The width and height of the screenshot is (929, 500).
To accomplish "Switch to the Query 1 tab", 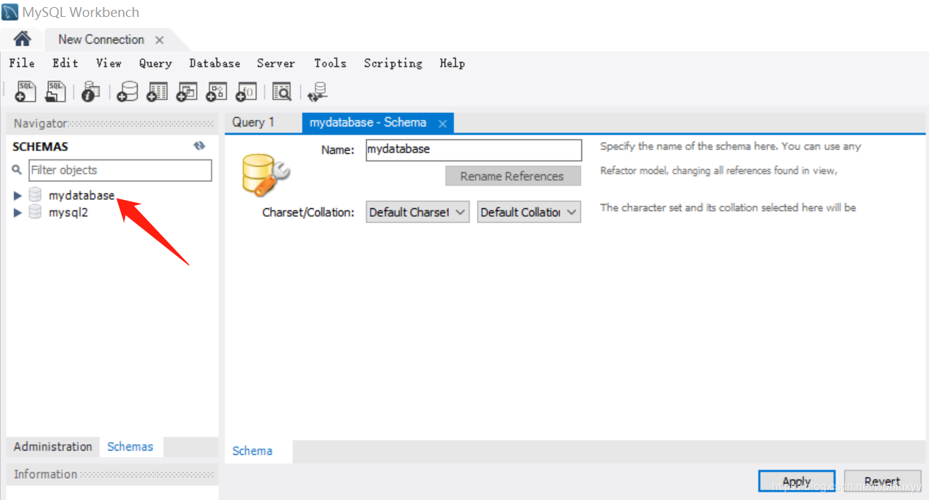I will [x=253, y=122].
